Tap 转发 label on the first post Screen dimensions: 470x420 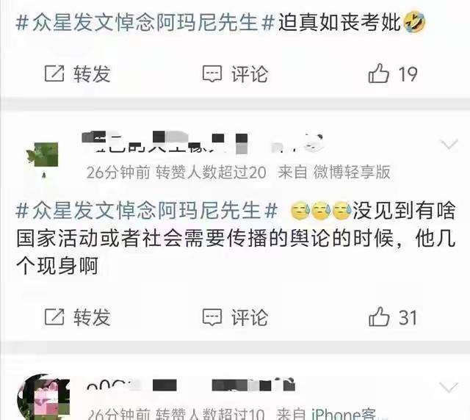[x=92, y=73]
